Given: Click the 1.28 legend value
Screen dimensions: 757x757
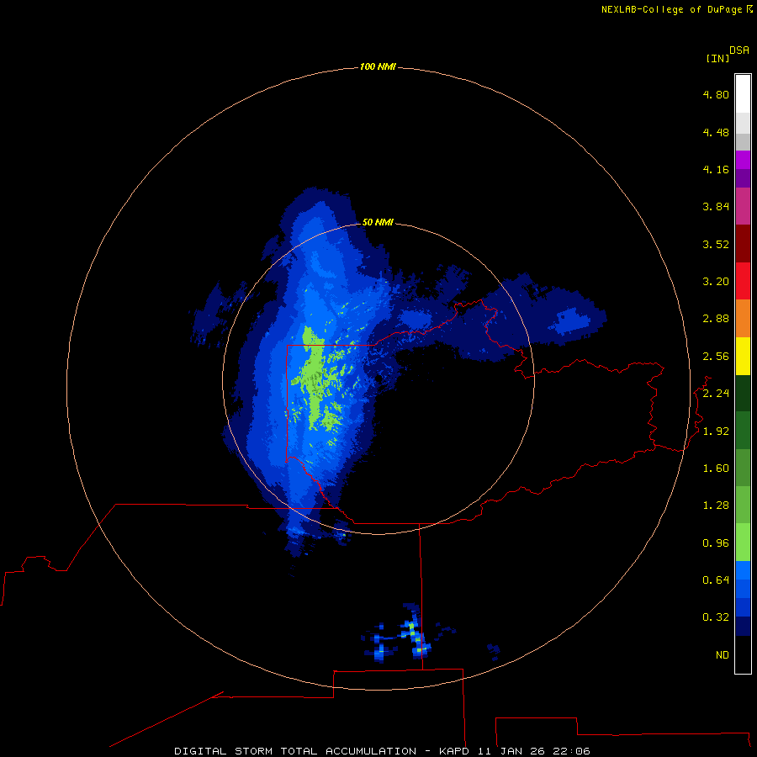Looking at the screenshot, I should 716,506.
